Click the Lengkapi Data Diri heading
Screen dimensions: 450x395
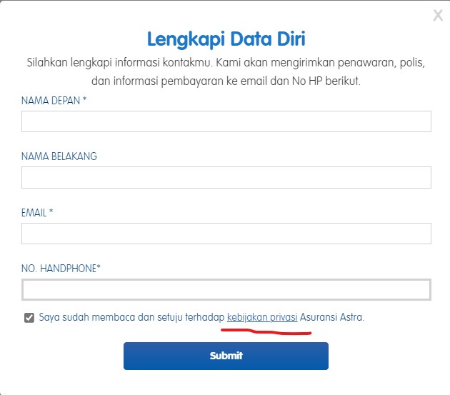click(x=226, y=39)
